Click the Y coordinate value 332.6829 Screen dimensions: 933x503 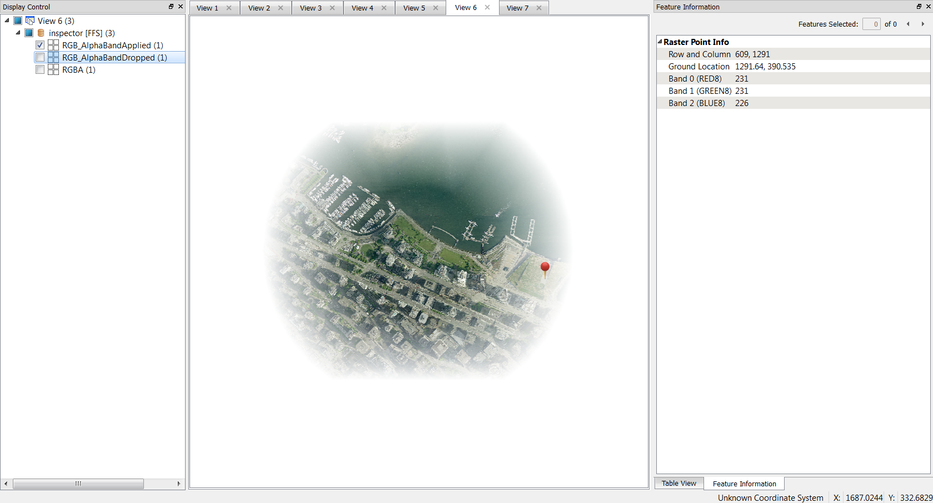916,497
